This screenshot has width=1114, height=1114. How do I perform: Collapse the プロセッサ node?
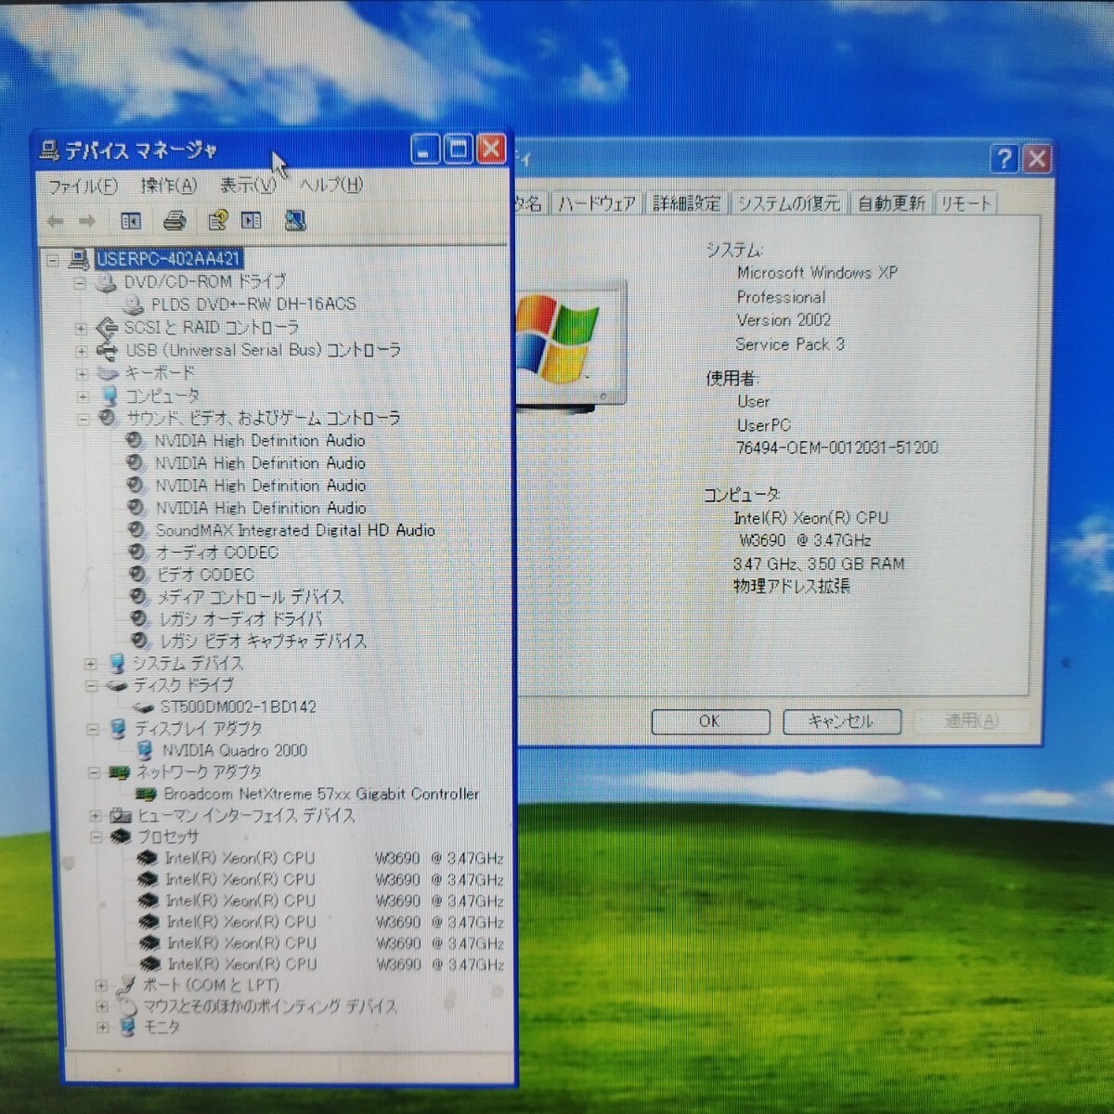tap(96, 837)
